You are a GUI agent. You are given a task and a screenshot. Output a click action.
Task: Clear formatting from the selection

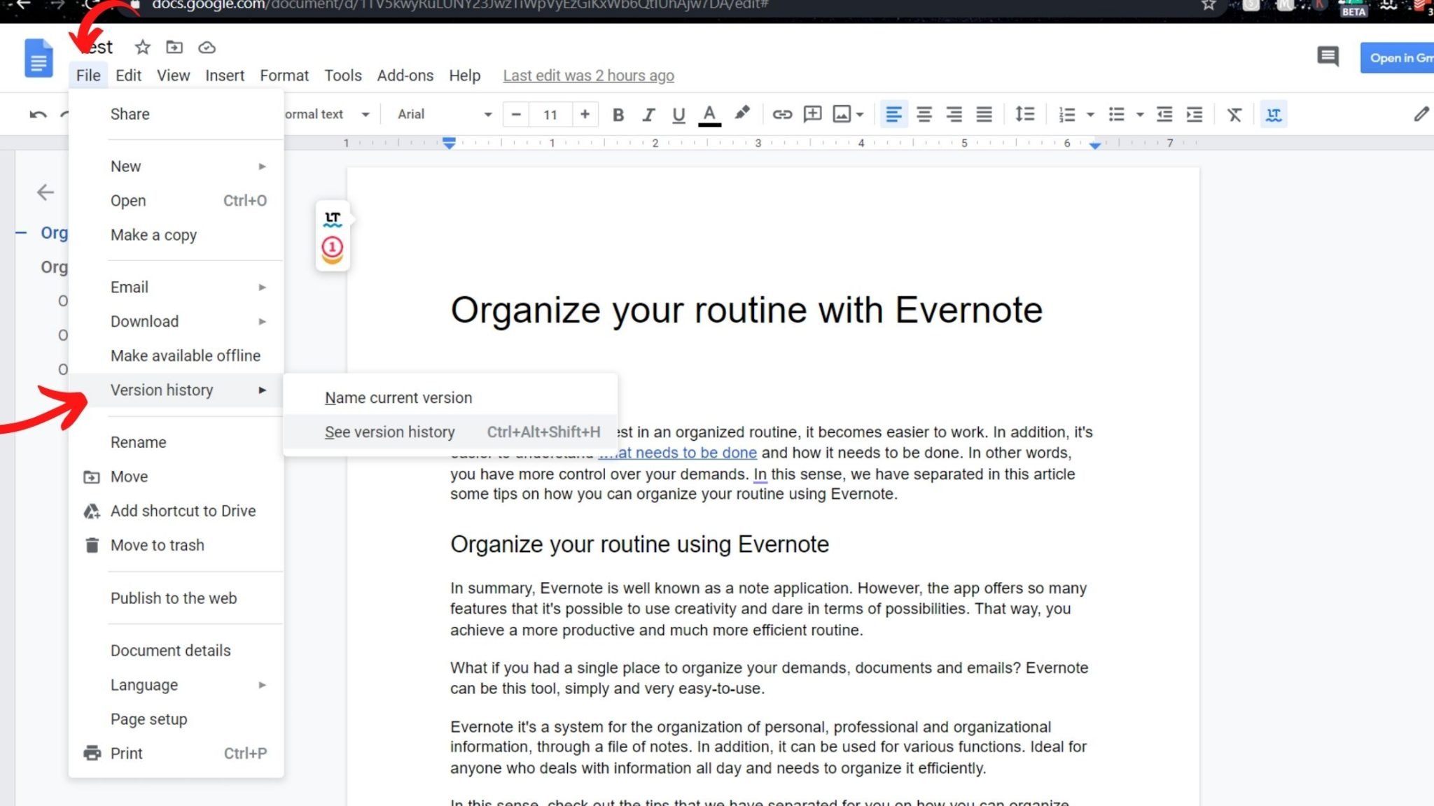[1234, 114]
